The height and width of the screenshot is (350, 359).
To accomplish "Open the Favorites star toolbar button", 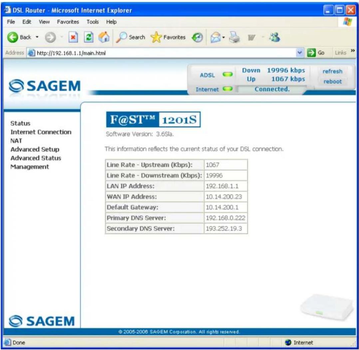I will pos(168,37).
